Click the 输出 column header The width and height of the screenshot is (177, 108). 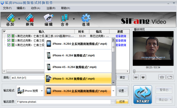click(x=99, y=31)
